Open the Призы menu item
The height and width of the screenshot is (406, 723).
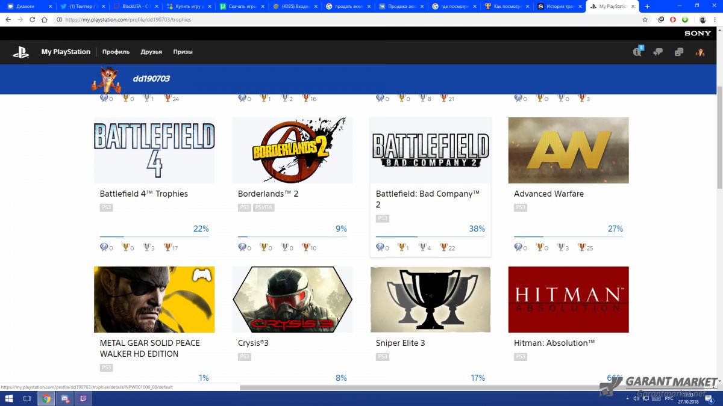183,52
